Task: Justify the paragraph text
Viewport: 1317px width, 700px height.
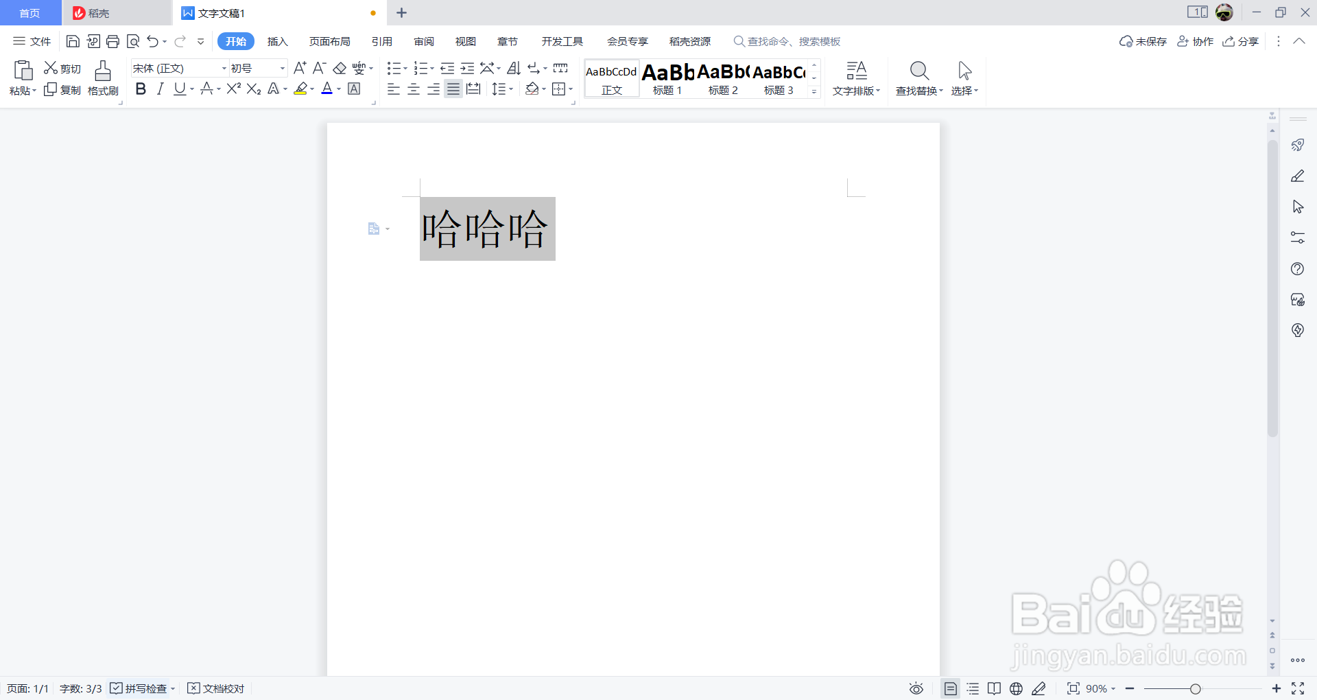Action: (453, 89)
